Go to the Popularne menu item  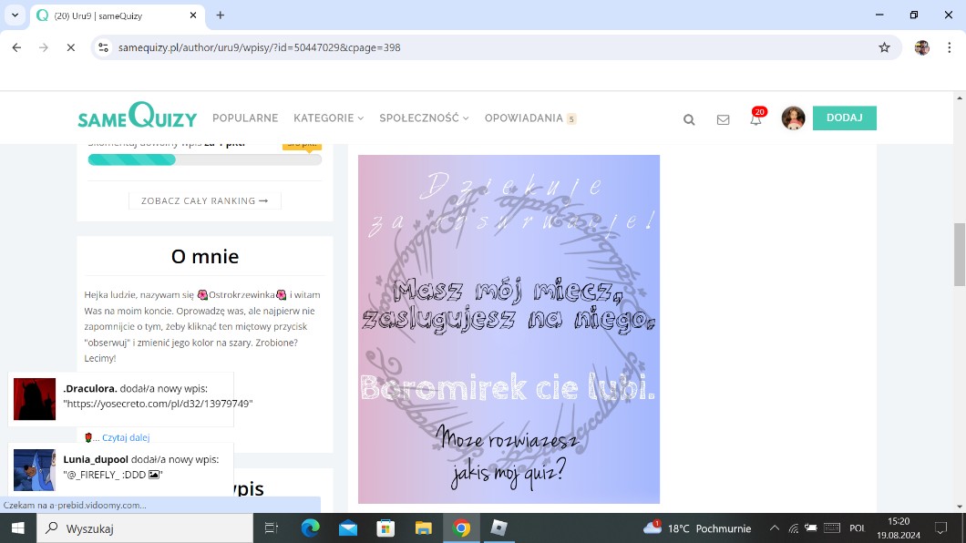(x=245, y=118)
